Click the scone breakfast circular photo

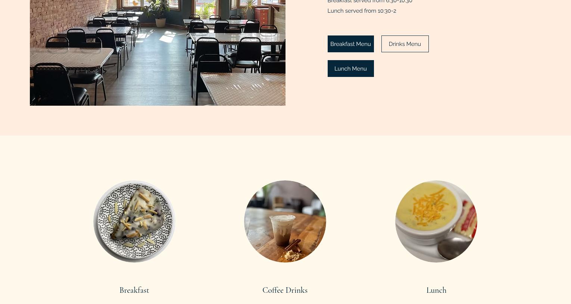point(134,221)
